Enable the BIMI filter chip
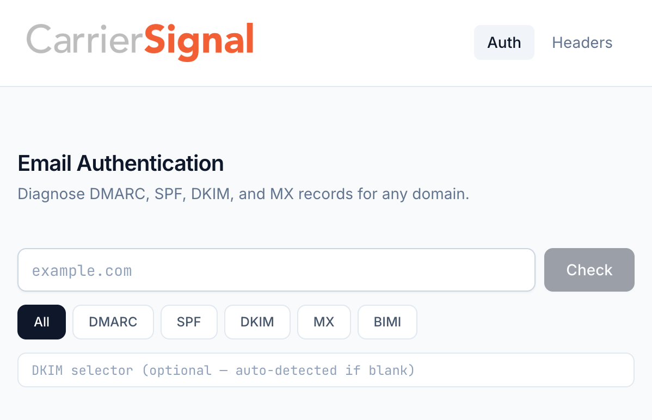Screen dimensions: 652x420 [x=387, y=322]
